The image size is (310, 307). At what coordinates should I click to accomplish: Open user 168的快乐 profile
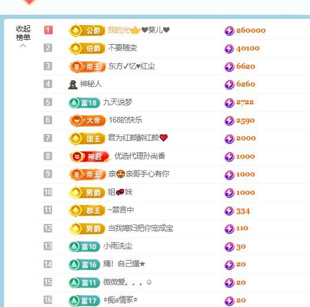tap(126, 120)
